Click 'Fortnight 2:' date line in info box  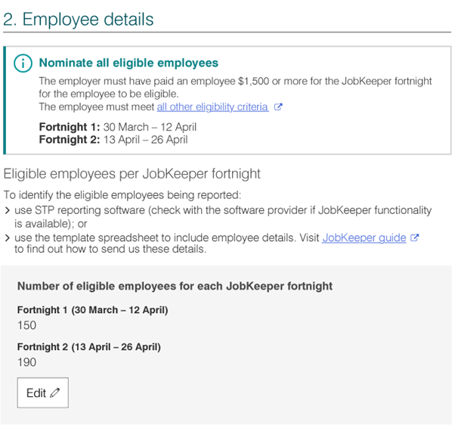113,139
